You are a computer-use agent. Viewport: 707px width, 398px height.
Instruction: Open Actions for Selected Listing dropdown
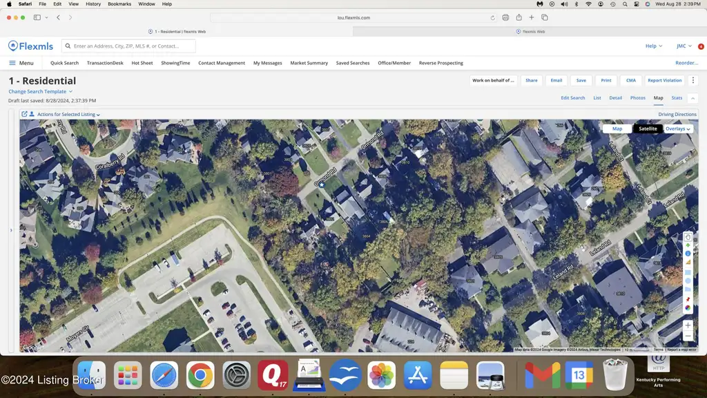click(68, 115)
